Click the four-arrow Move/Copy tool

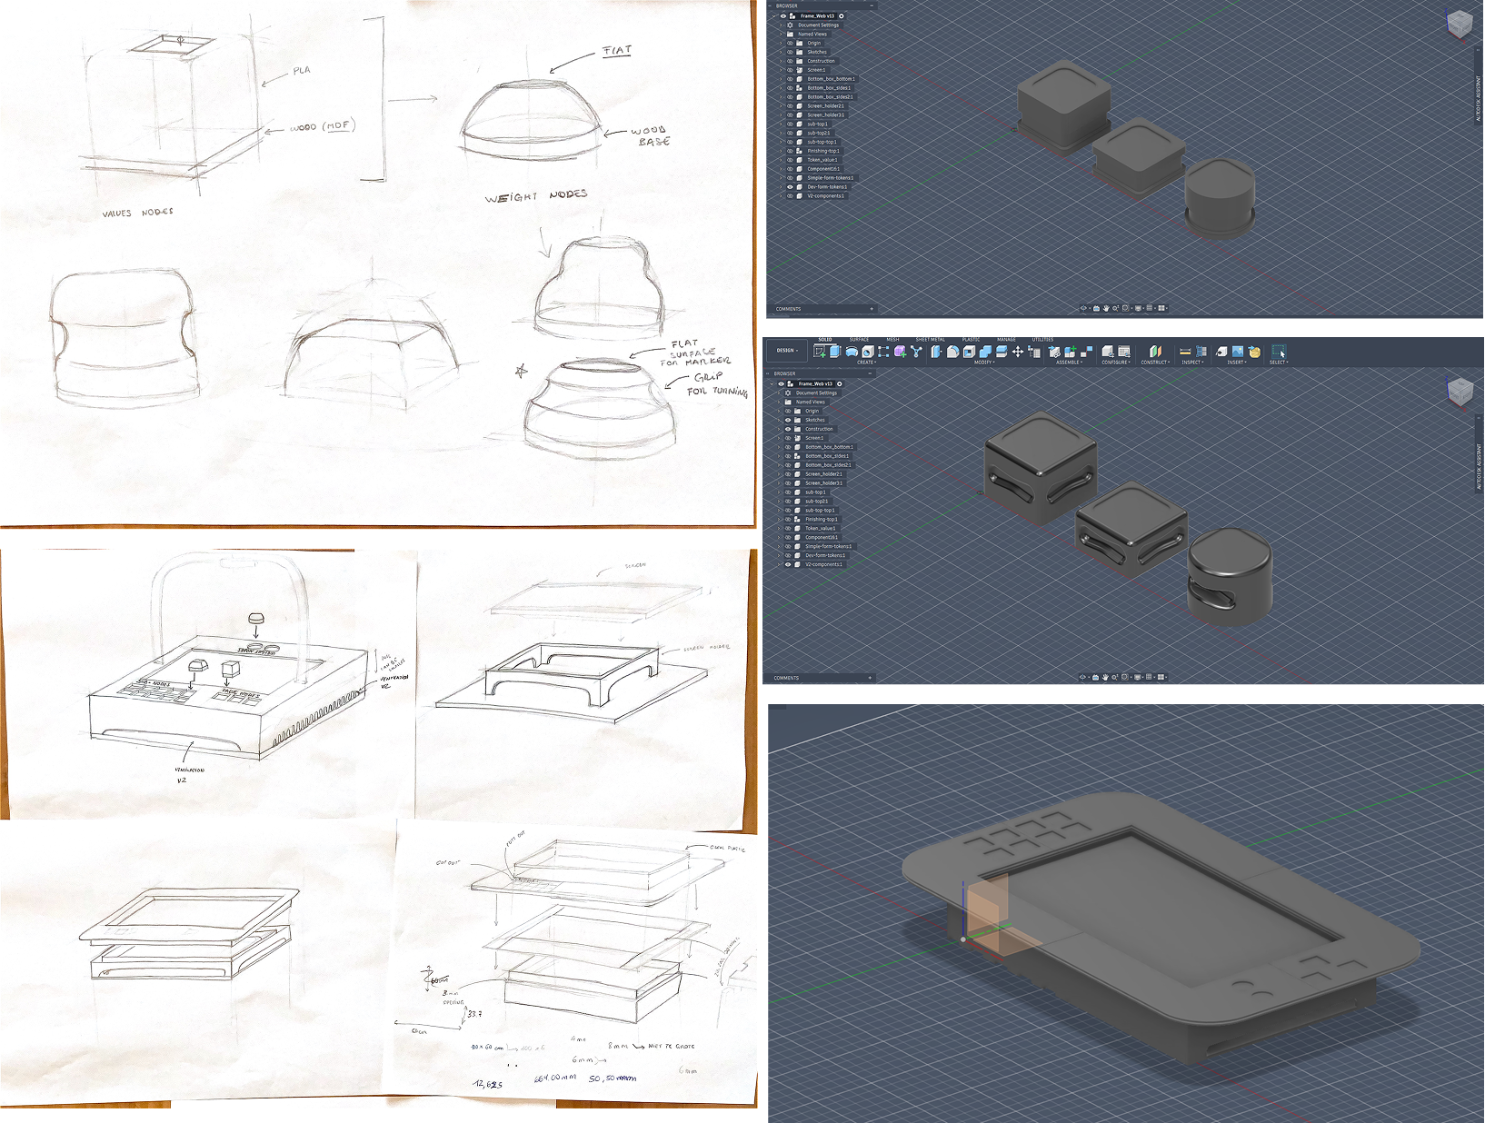(x=1017, y=351)
